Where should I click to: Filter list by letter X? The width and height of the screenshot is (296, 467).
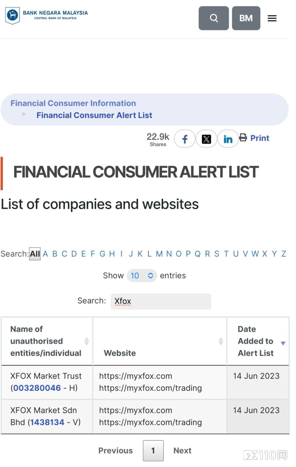[265, 254]
